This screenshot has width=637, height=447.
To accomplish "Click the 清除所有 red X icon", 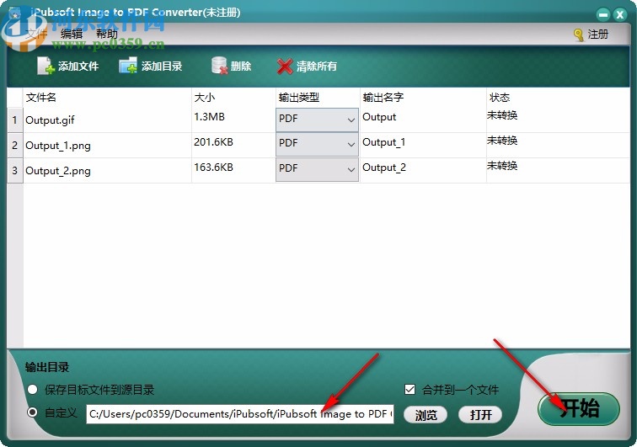I will tap(285, 67).
